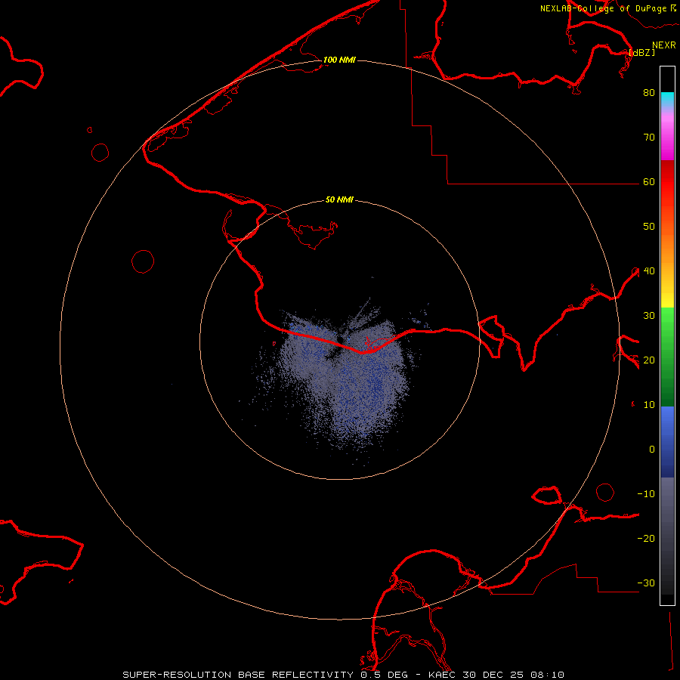Click the cyan top band of color scale

[667, 98]
